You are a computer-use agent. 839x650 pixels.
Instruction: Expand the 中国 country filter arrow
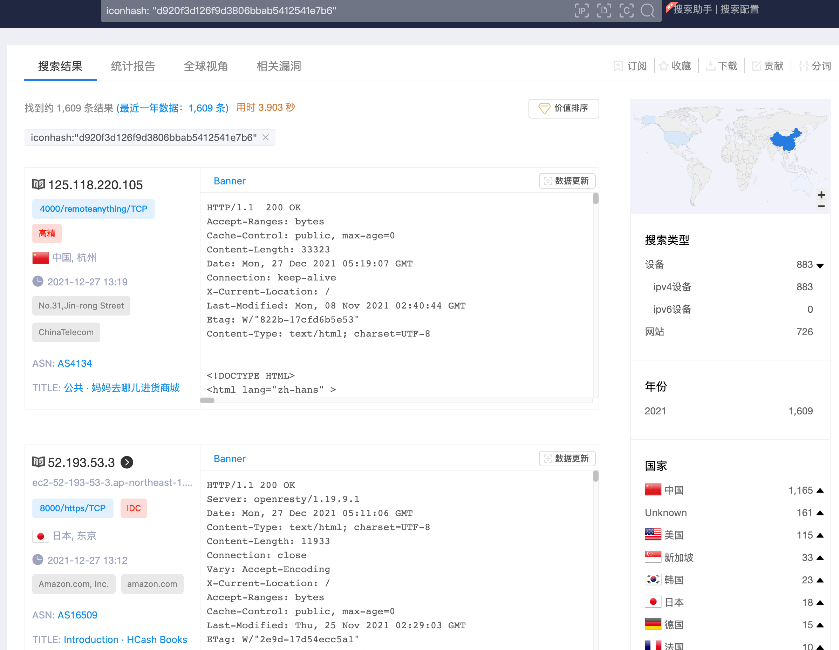pyautogui.click(x=820, y=490)
